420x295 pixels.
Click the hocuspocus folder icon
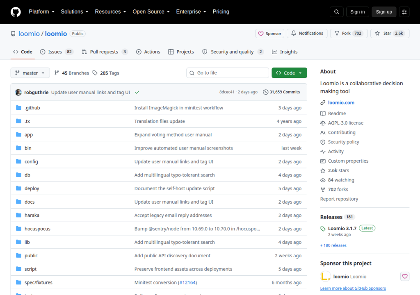[18, 228]
